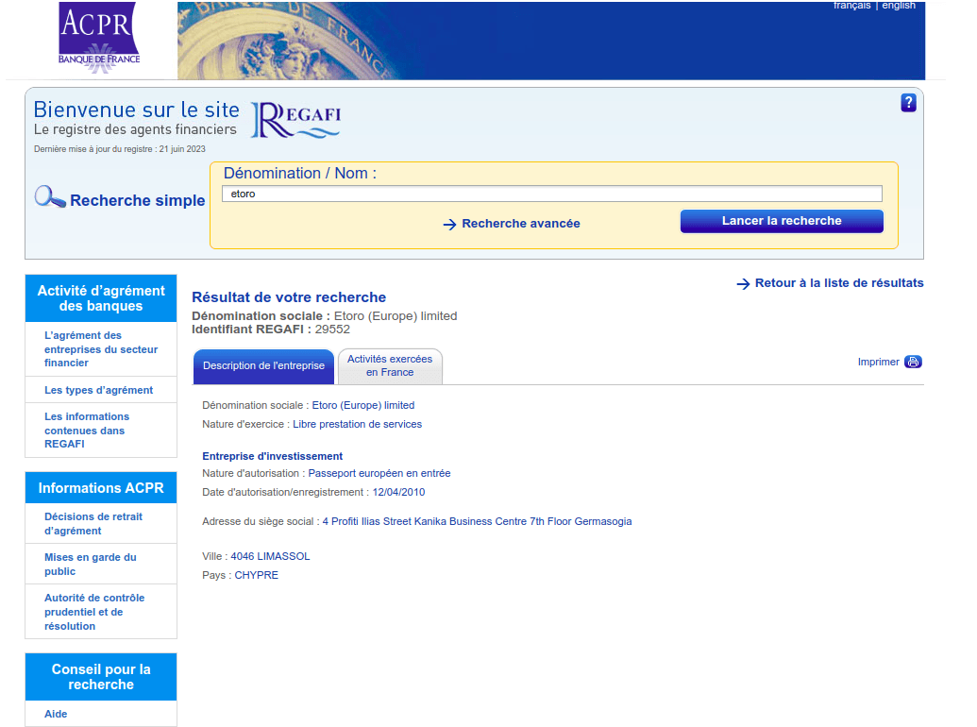The image size is (977, 727).
Task: Switch language to français
Action: pos(851,6)
